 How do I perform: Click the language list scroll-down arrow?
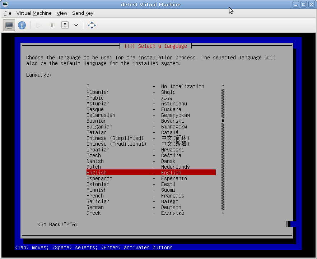tap(223, 213)
